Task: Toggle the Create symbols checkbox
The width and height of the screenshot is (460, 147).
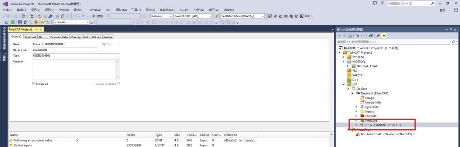Action: point(118,84)
